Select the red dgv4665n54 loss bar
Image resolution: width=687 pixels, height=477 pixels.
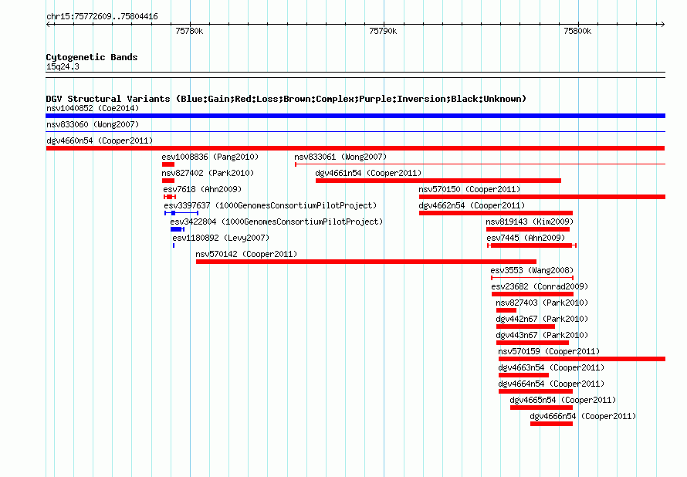click(542, 408)
